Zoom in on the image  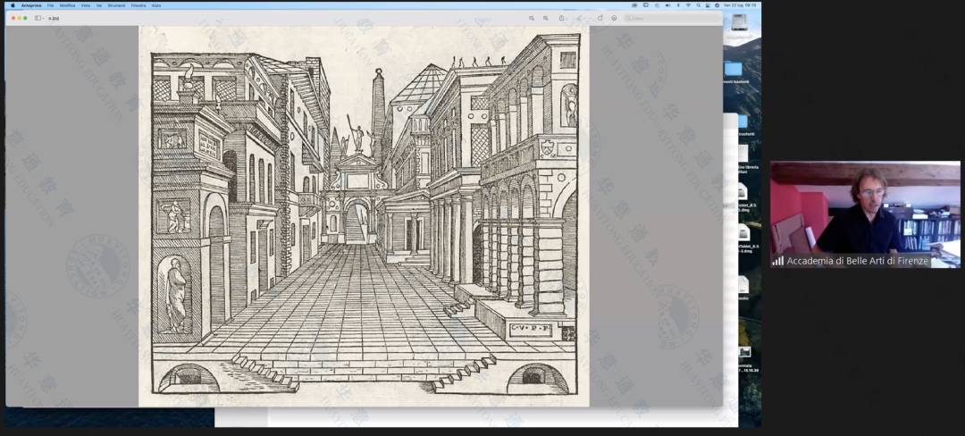coord(545,18)
